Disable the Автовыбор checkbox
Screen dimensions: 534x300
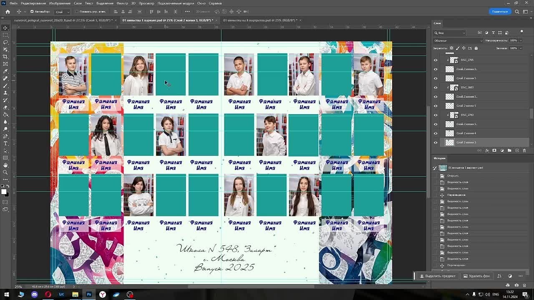click(32, 12)
